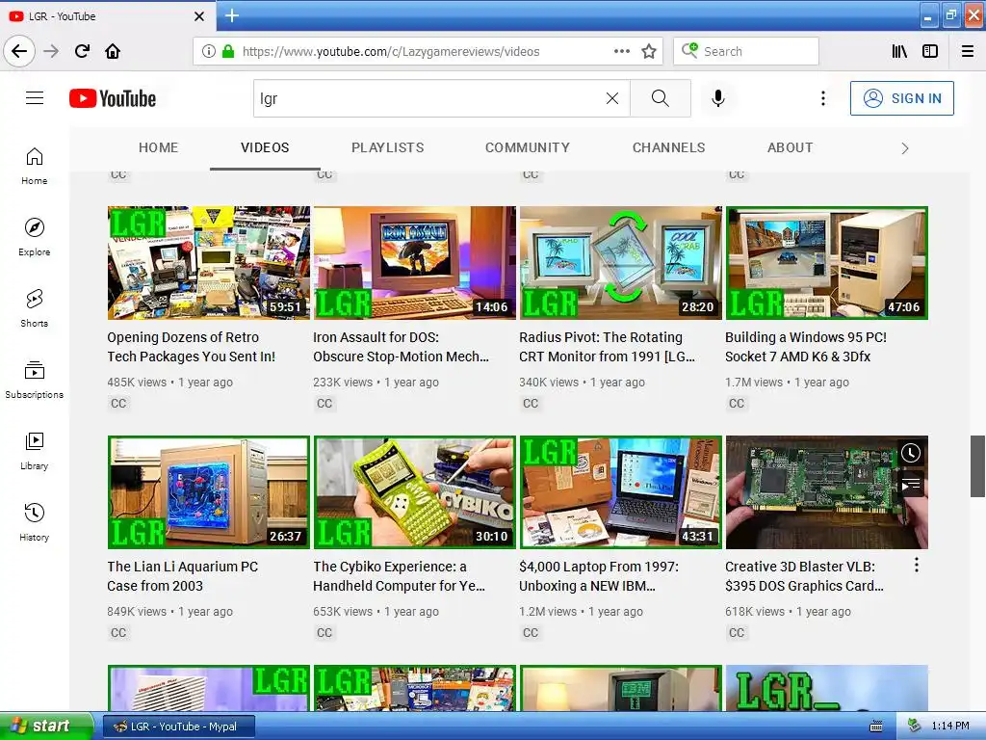Add 3D Blaster video to queue icon
This screenshot has width=986, height=740.
click(911, 484)
